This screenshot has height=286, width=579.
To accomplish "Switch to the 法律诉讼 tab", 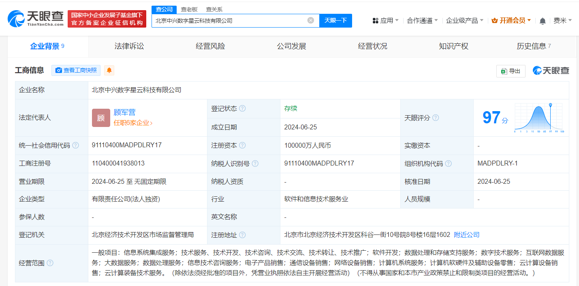I will (129, 46).
